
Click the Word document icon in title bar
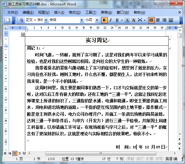5,4
